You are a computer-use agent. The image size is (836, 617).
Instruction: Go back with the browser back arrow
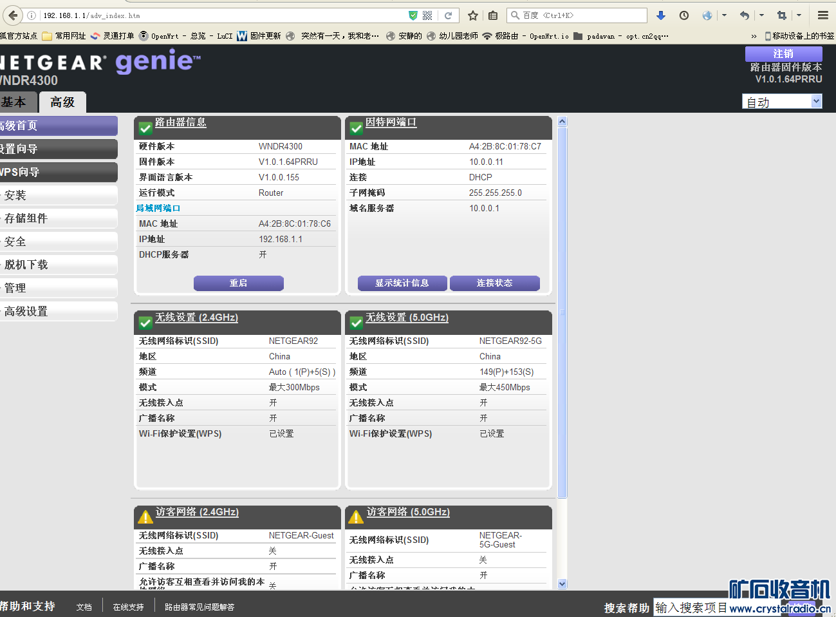[13, 15]
